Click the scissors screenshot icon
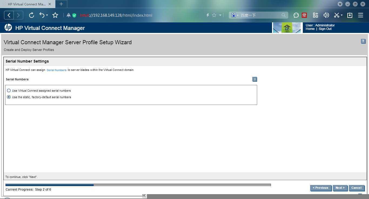Screen dimensions: 369x199 pyautogui.click(x=337, y=15)
